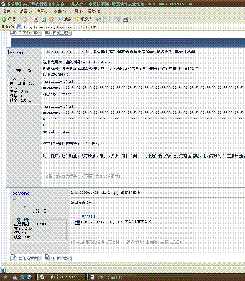This screenshot has height=281, width=245.
Task: Switch to 【求助】高手帮 taskbar window
Action: (x=110, y=277)
